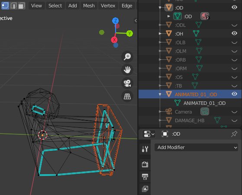The height and width of the screenshot is (195, 242).
Task: Click the :OD material icon with 2 badge
Action: (x=205, y=16)
